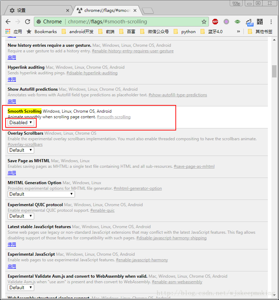Click the forward navigation arrow
The height and width of the screenshot is (300, 279).
18,22
